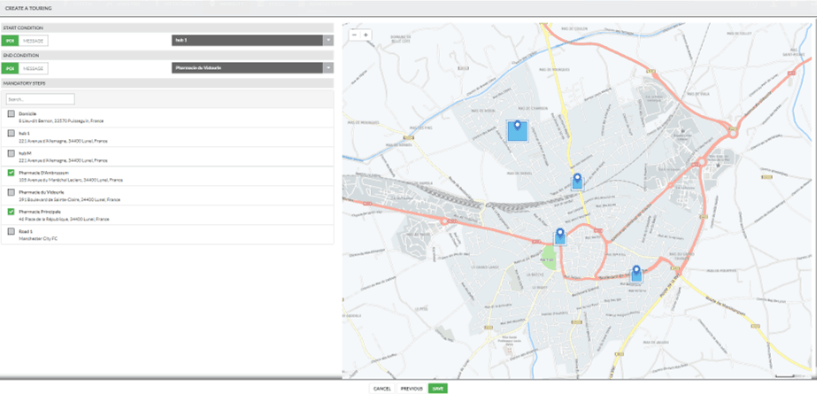Enable the Road 1 checkbox
This screenshot has width=817, height=394.
pos(11,232)
